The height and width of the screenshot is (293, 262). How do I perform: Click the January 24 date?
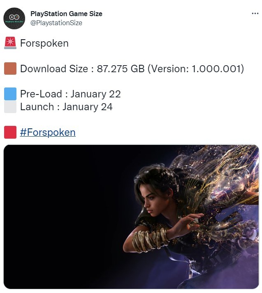88,107
